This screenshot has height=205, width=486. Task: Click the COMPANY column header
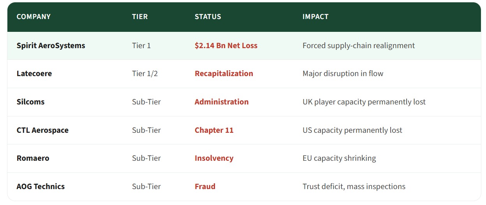(33, 17)
